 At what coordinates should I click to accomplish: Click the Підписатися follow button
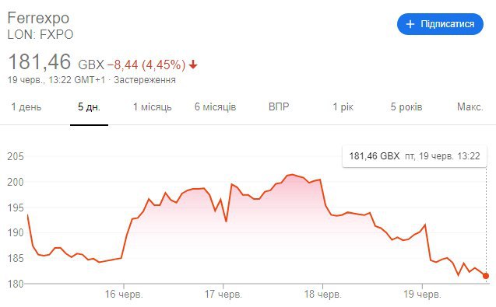440,24
